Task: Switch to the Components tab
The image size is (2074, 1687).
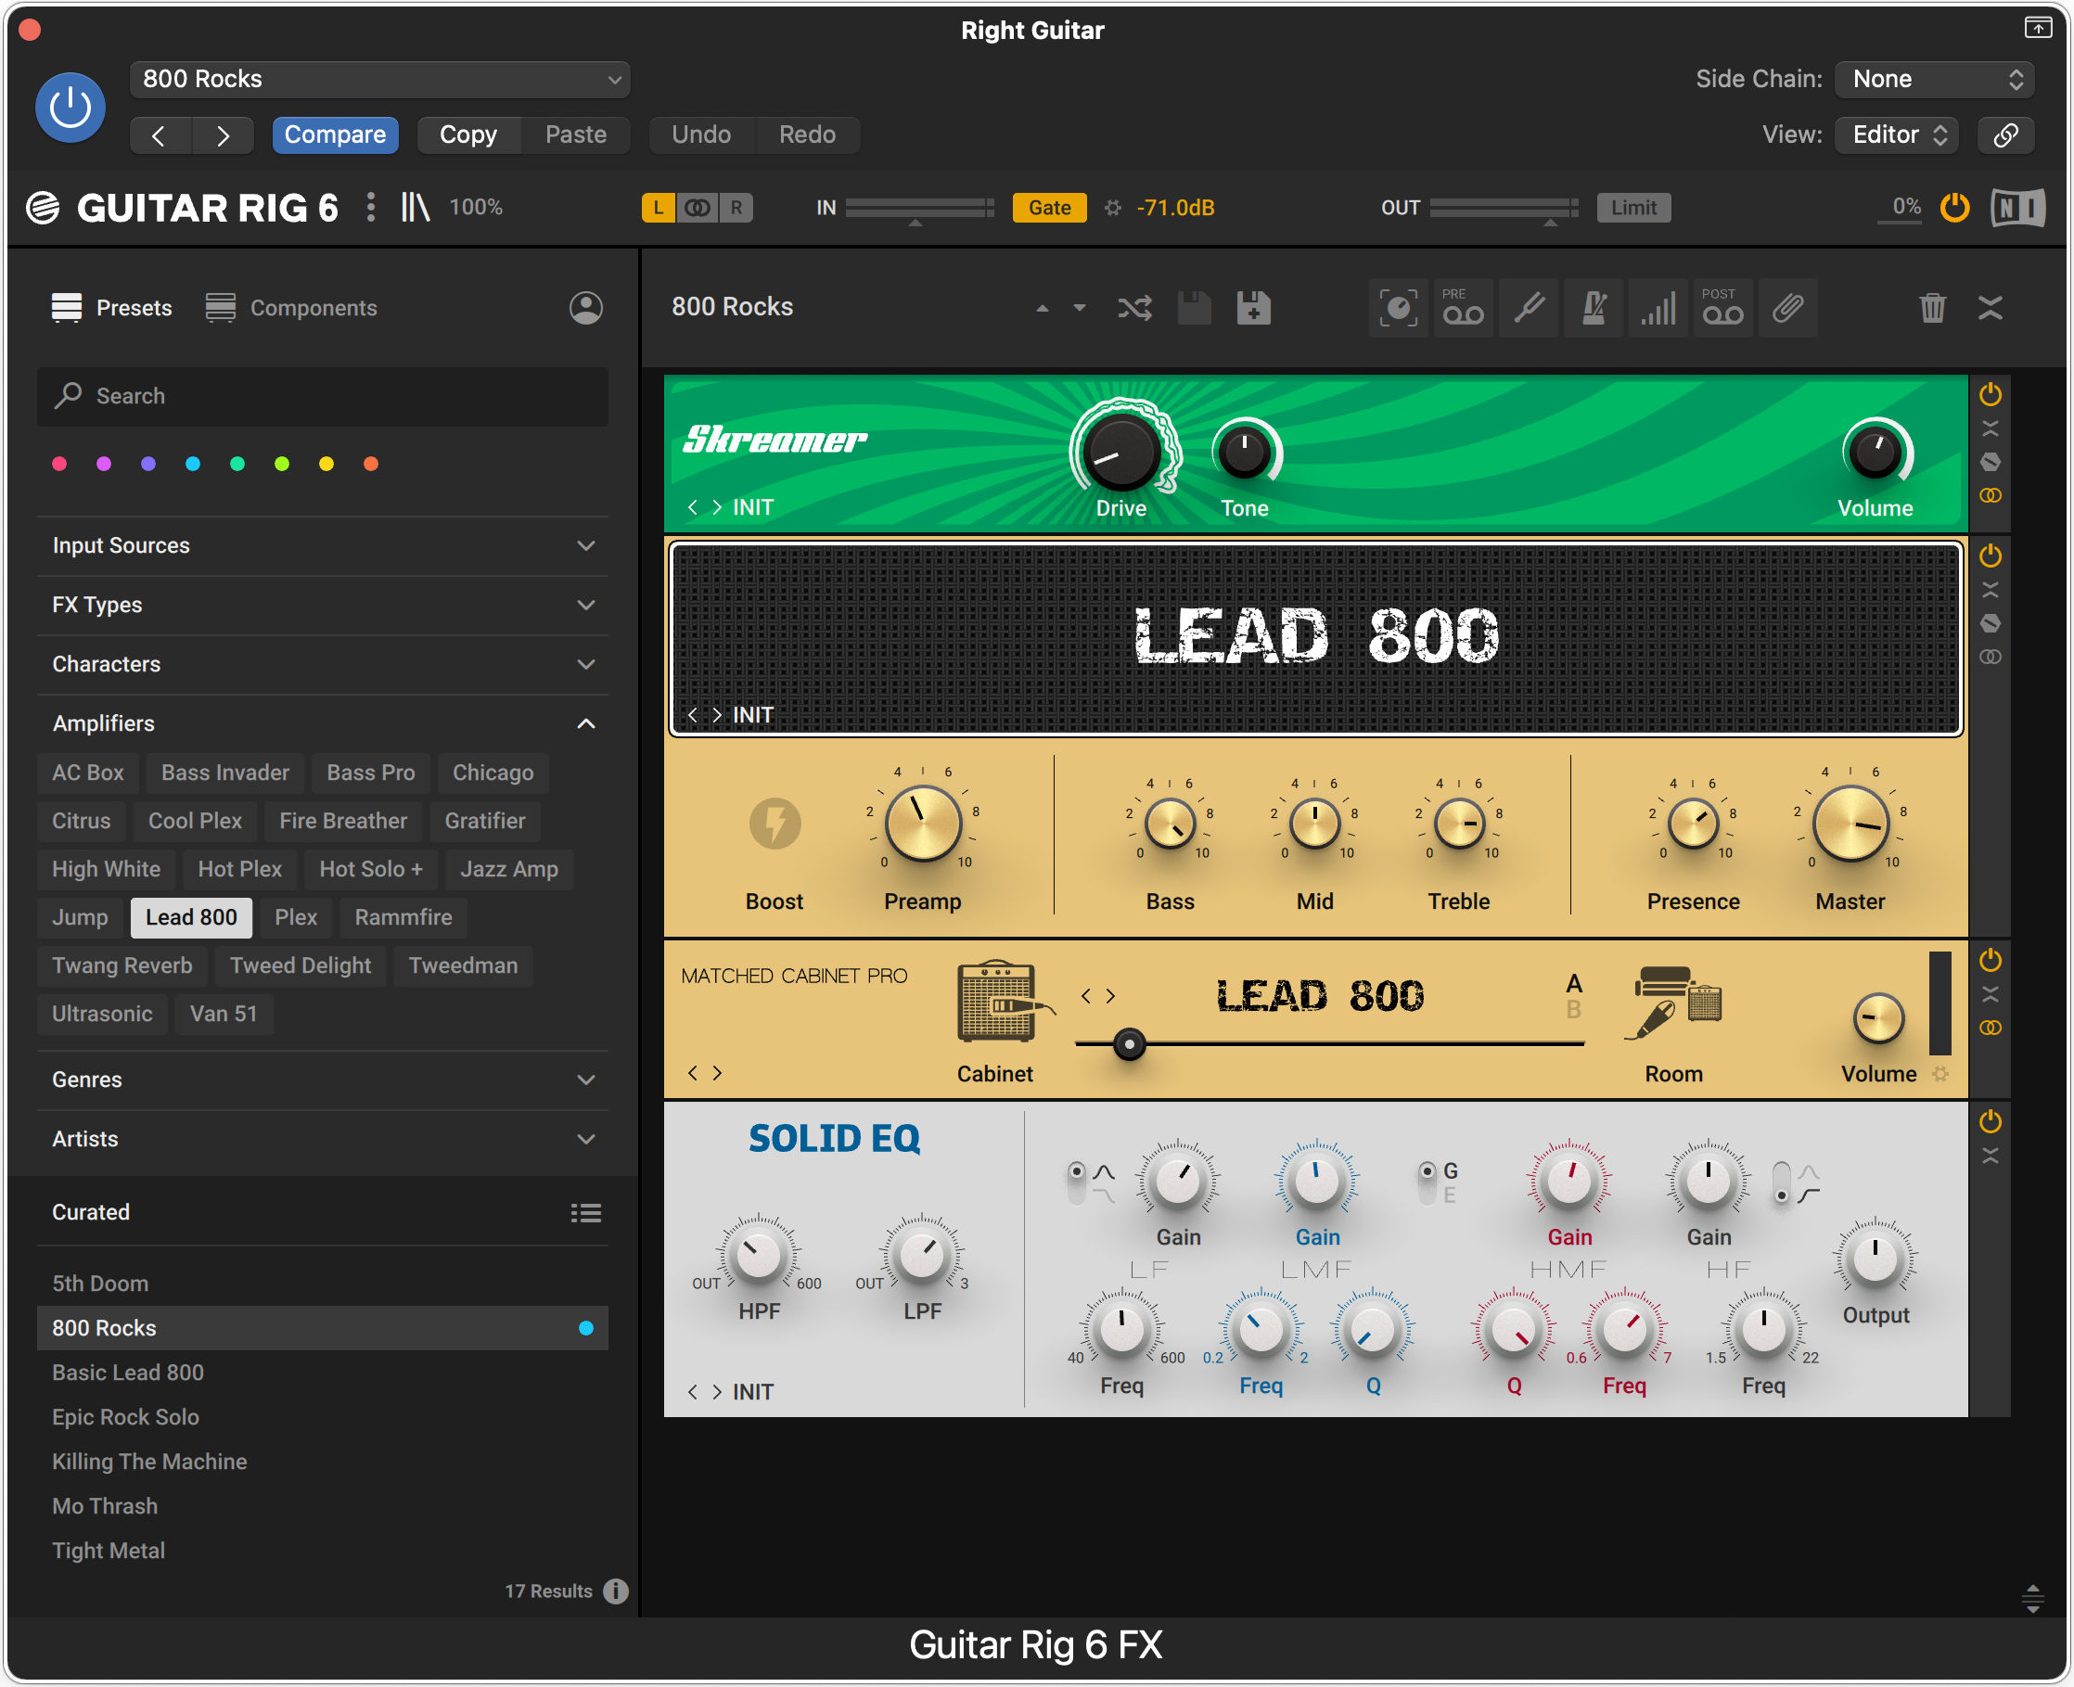Action: [x=291, y=308]
